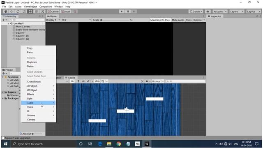
Task: Click the Hierarchy search field
Action: pyautogui.click(x=27, y=20)
